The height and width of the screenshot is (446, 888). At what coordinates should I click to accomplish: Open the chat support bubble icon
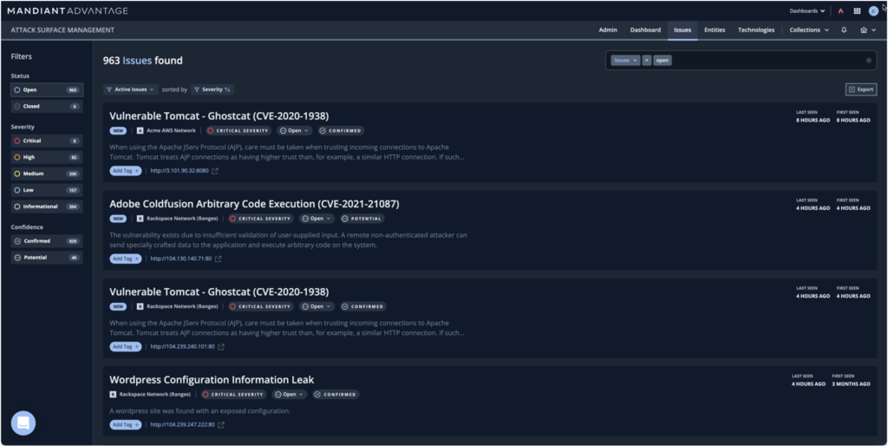coord(23,423)
